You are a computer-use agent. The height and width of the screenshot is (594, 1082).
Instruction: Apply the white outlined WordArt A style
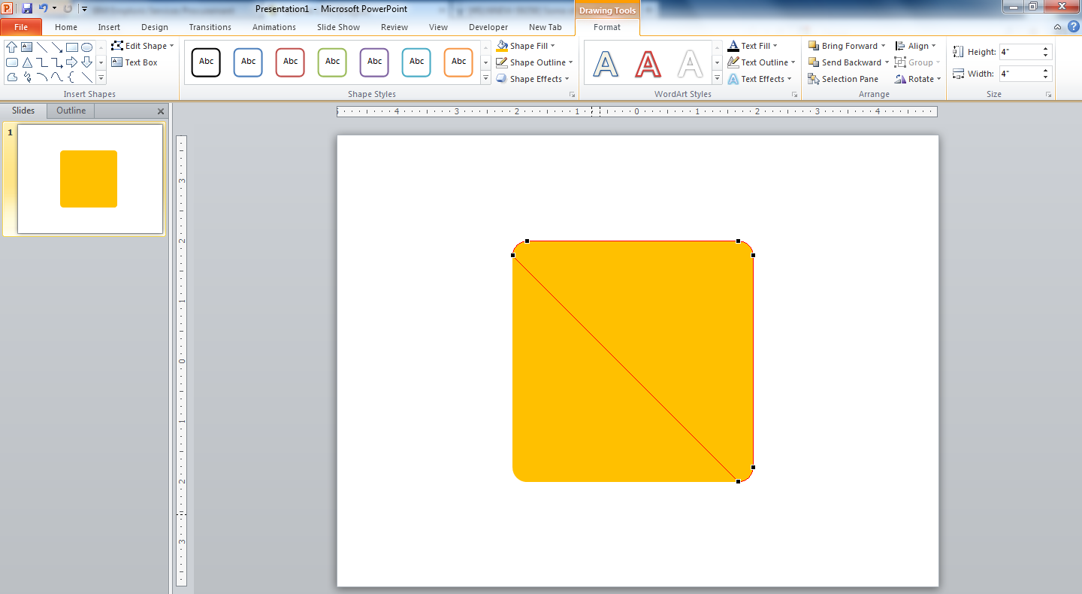coord(690,63)
